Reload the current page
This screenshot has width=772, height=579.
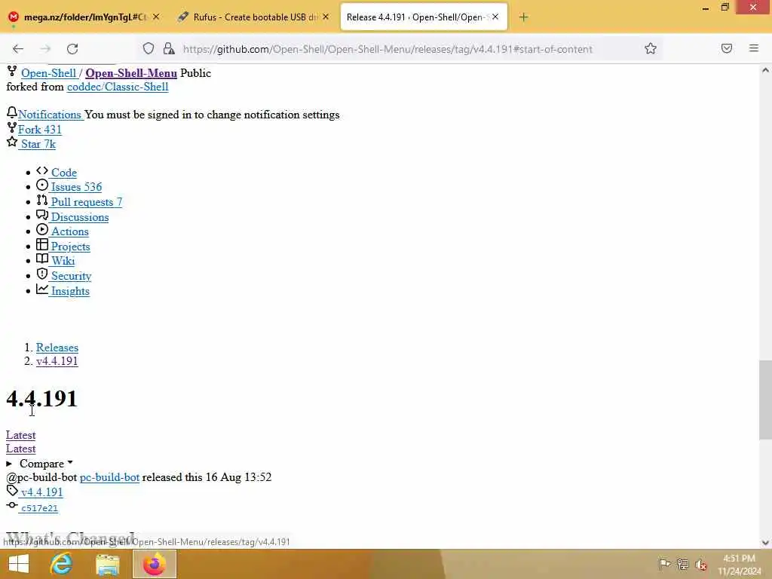point(72,49)
